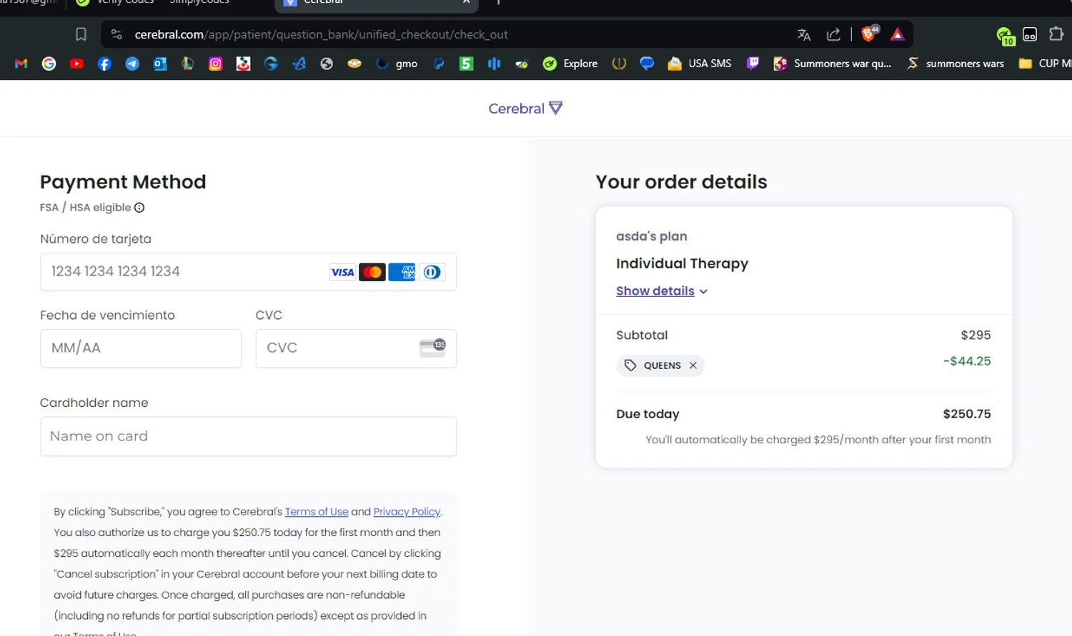
Task: Open the Facebook bookmark
Action: point(104,64)
